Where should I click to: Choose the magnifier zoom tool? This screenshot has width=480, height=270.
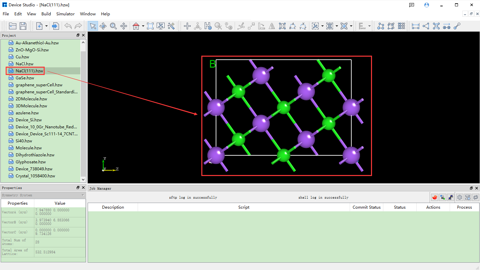coord(113,26)
